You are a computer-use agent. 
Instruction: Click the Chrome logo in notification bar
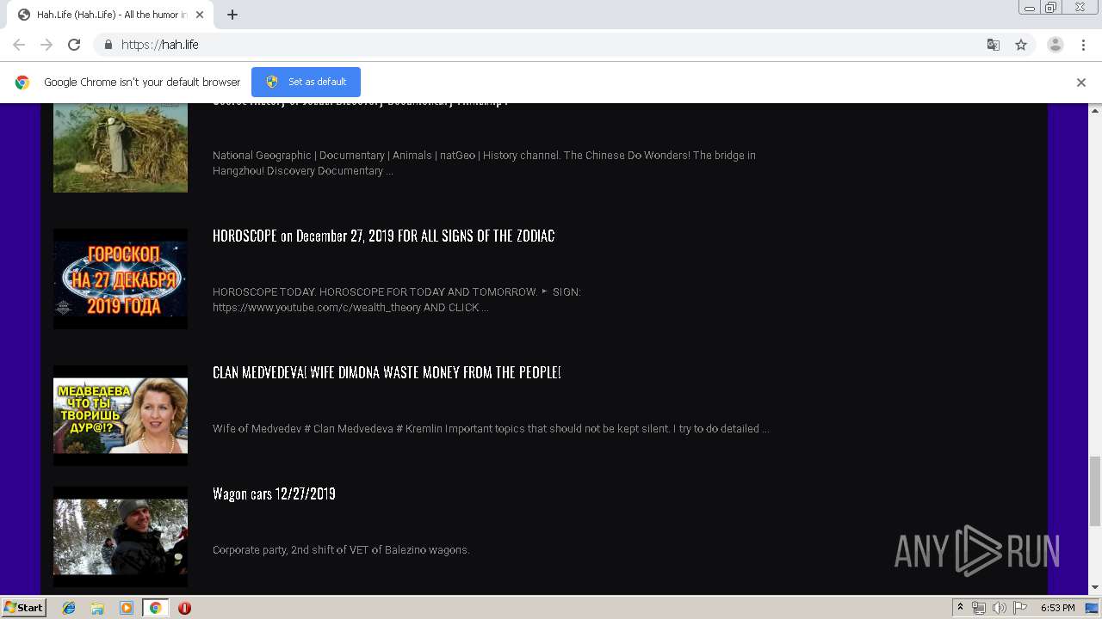point(22,83)
